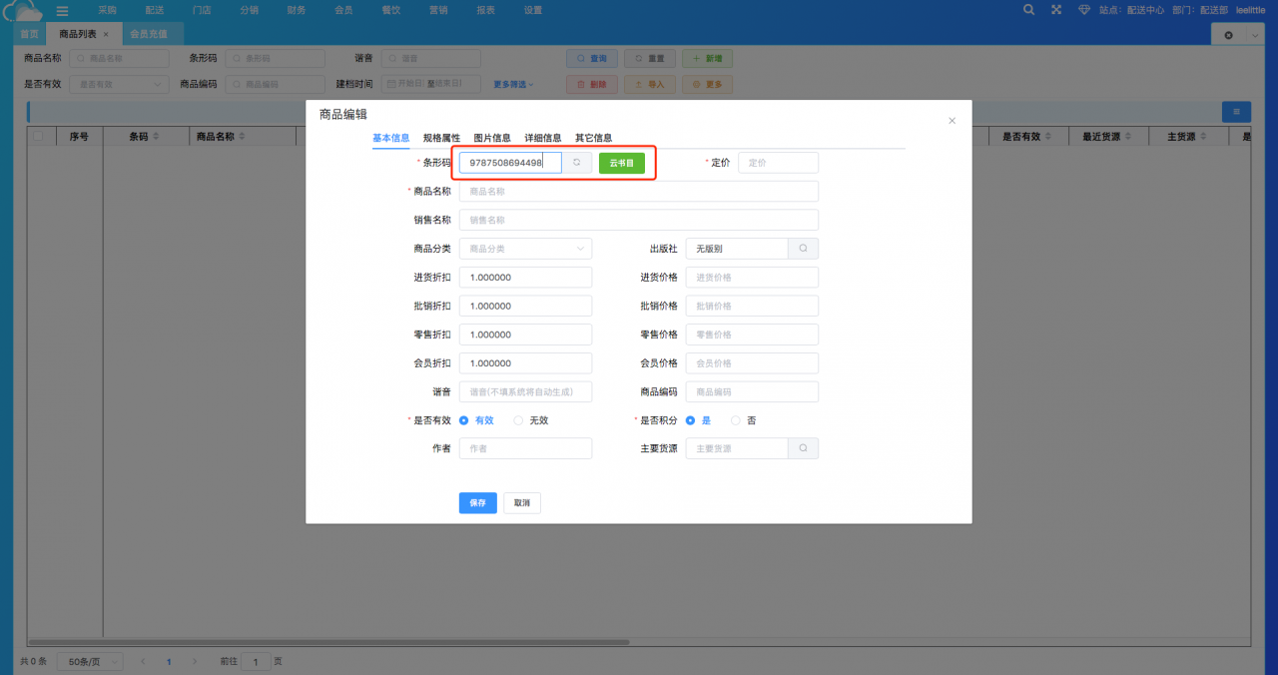This screenshot has width=1278, height=675.
Task: Click the search icon in the 出版社 field
Action: point(803,249)
